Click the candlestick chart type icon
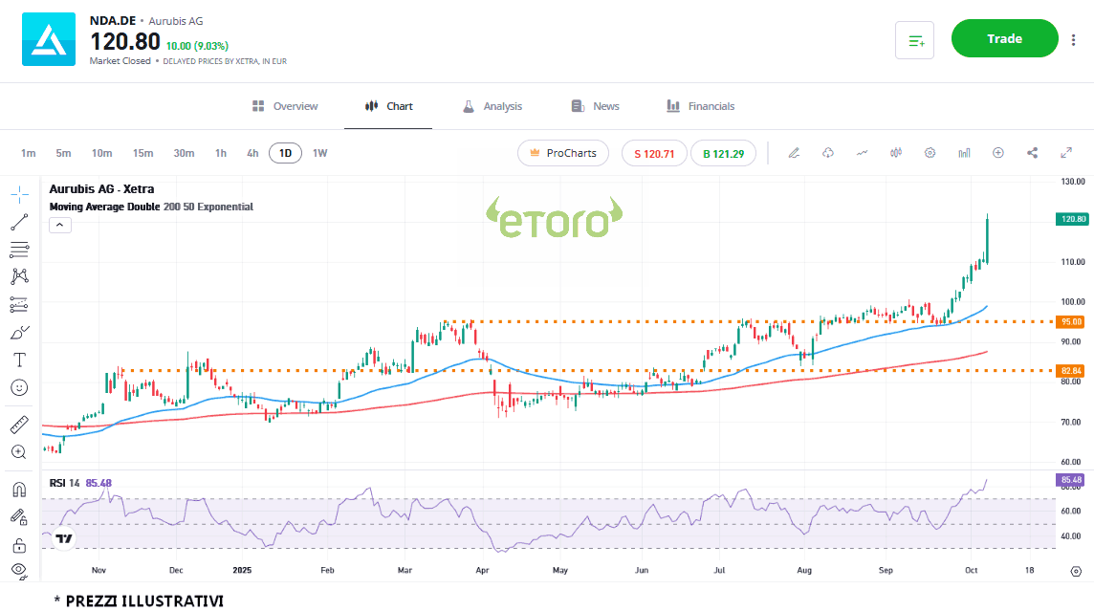 coord(896,153)
